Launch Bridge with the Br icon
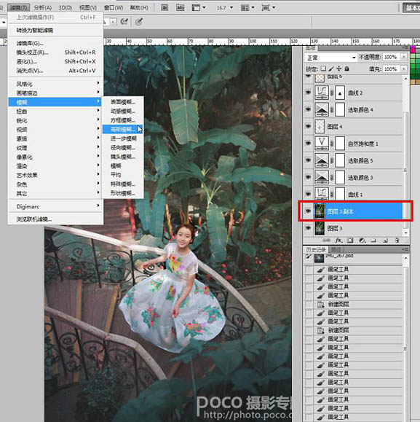420x422 pixels. click(x=165, y=7)
